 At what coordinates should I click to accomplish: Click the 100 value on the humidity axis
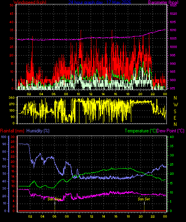click(x=4, y=137)
